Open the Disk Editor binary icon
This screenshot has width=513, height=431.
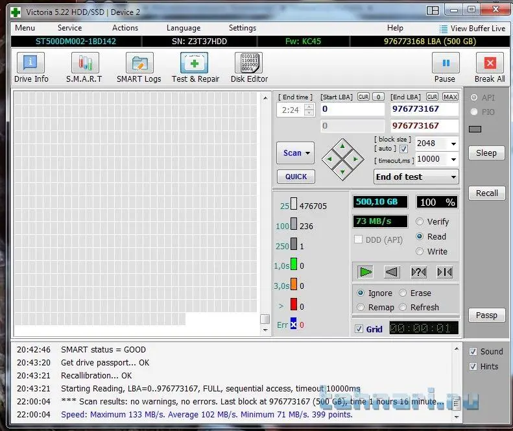[x=248, y=63]
